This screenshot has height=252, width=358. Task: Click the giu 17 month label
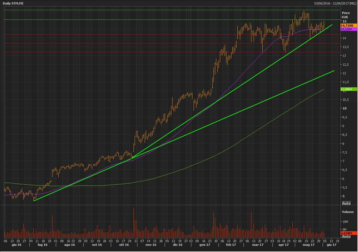coord(331,245)
